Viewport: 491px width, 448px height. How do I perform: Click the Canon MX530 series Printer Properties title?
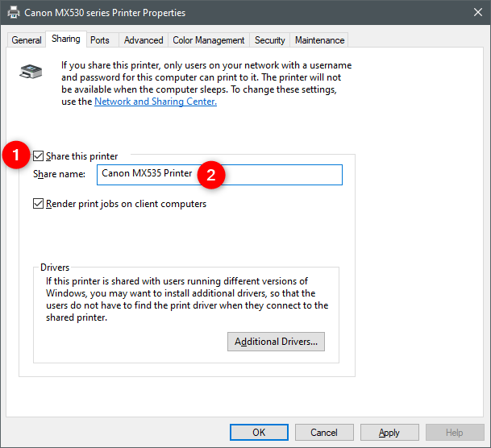pos(105,13)
